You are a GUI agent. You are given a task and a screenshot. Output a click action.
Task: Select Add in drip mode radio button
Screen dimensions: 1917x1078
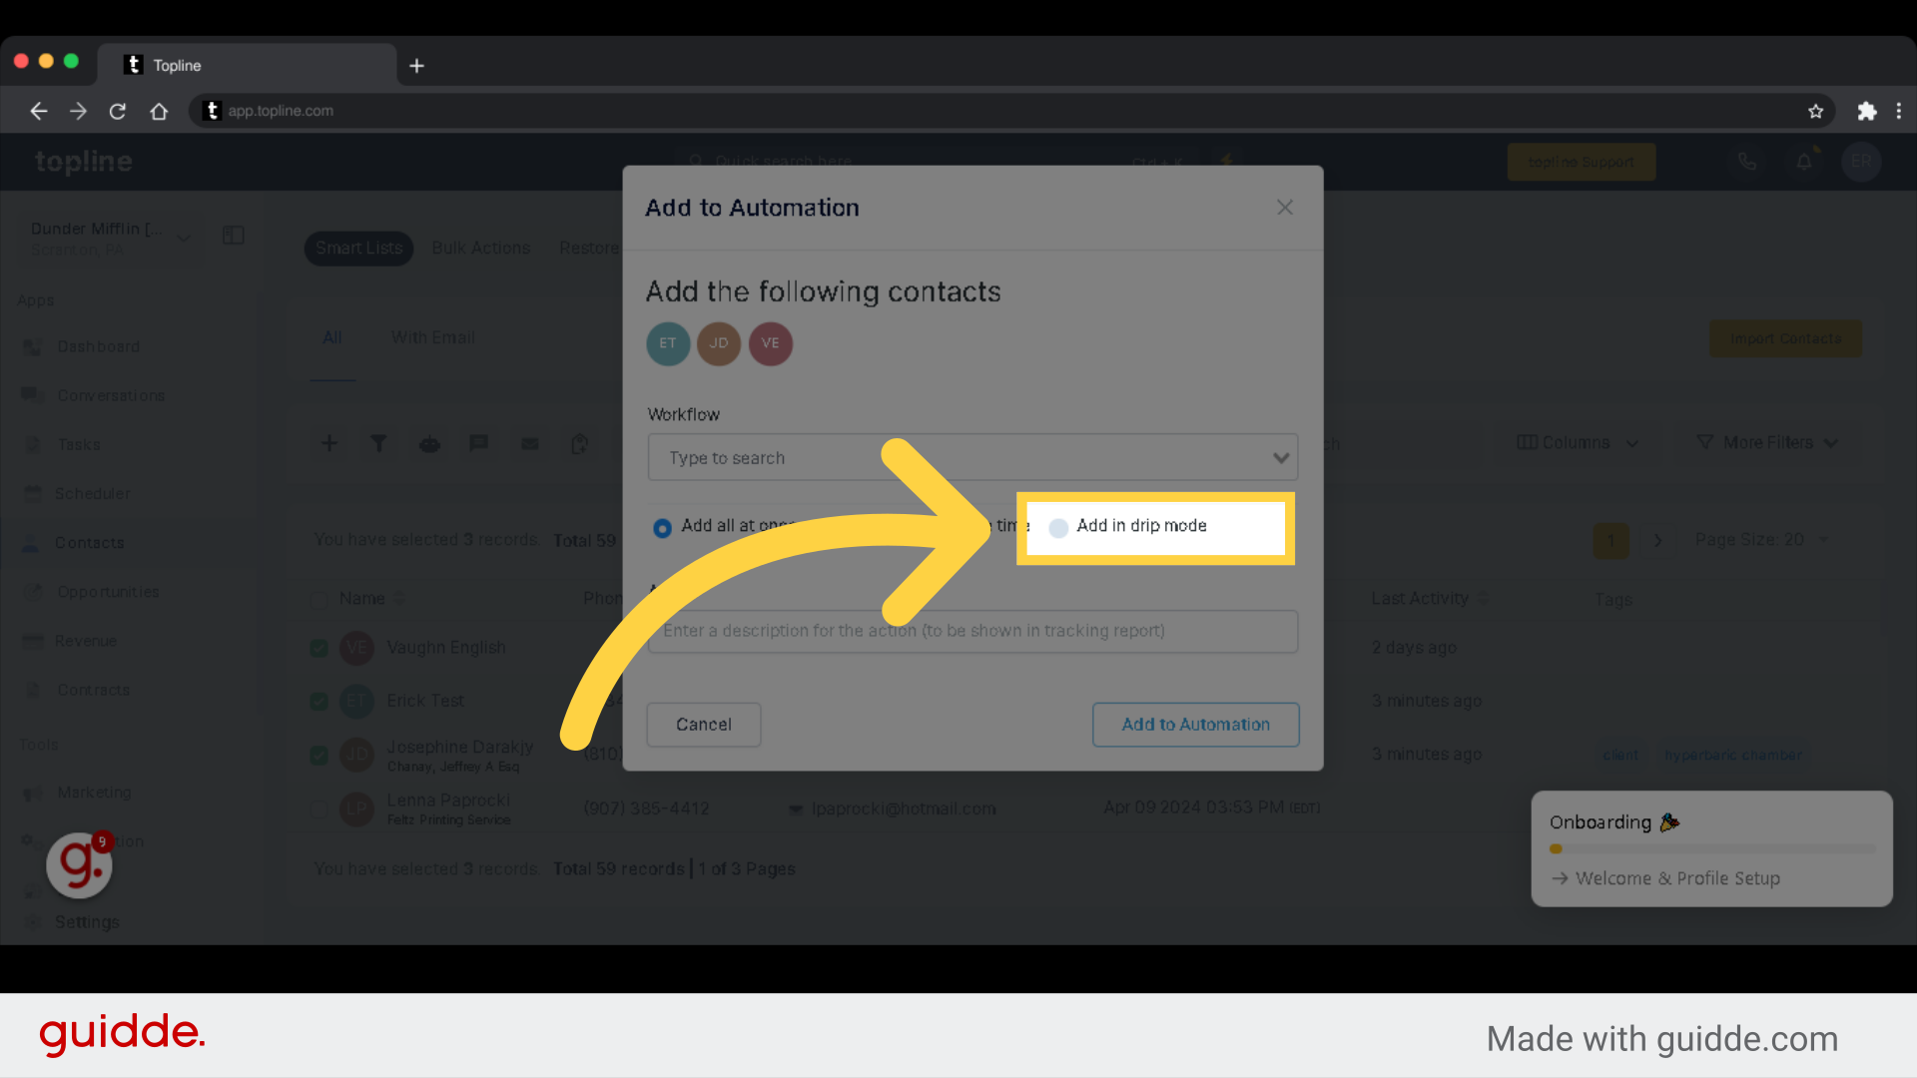point(1060,525)
